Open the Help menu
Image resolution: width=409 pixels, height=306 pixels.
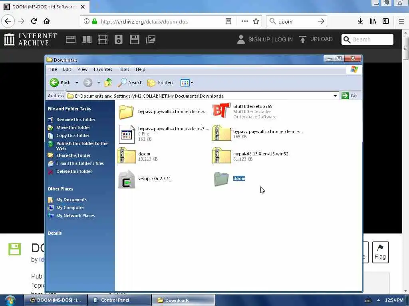click(140, 69)
